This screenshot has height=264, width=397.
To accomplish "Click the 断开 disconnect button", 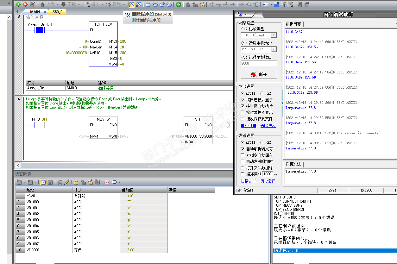I will (x=259, y=74).
